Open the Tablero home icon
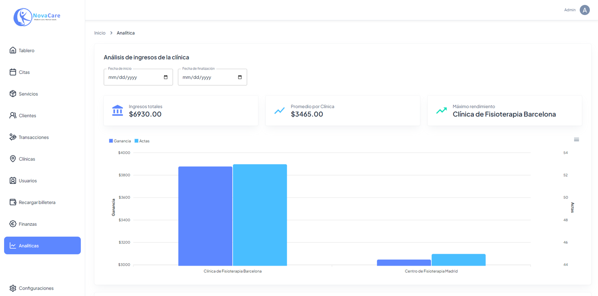The image size is (598, 296). coord(13,50)
